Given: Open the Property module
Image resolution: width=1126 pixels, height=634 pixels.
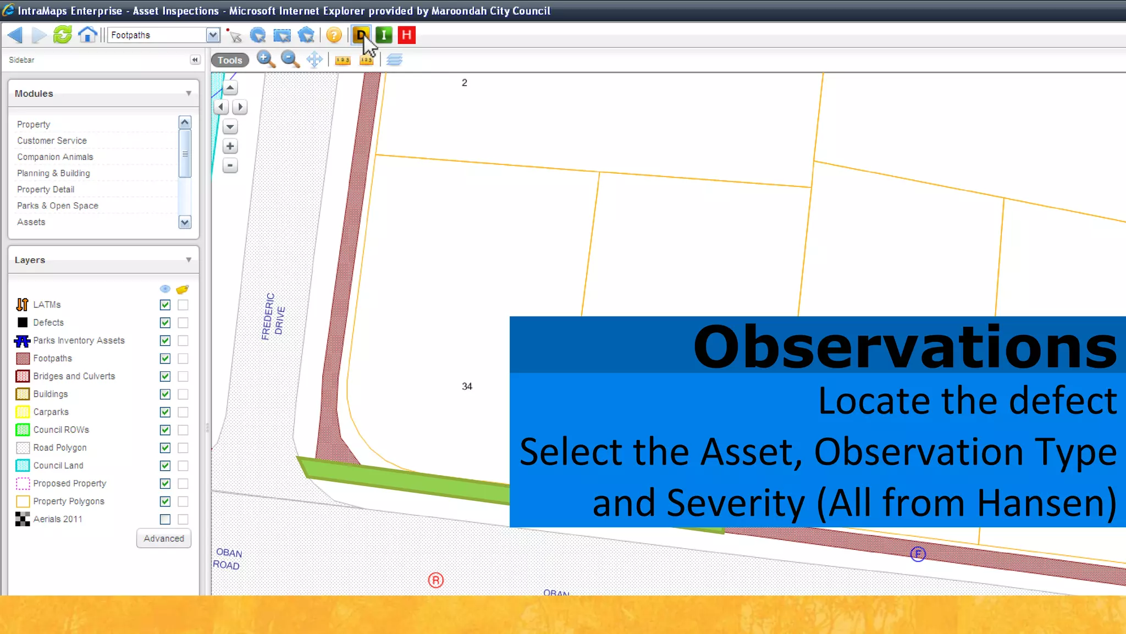Looking at the screenshot, I should click(x=34, y=124).
